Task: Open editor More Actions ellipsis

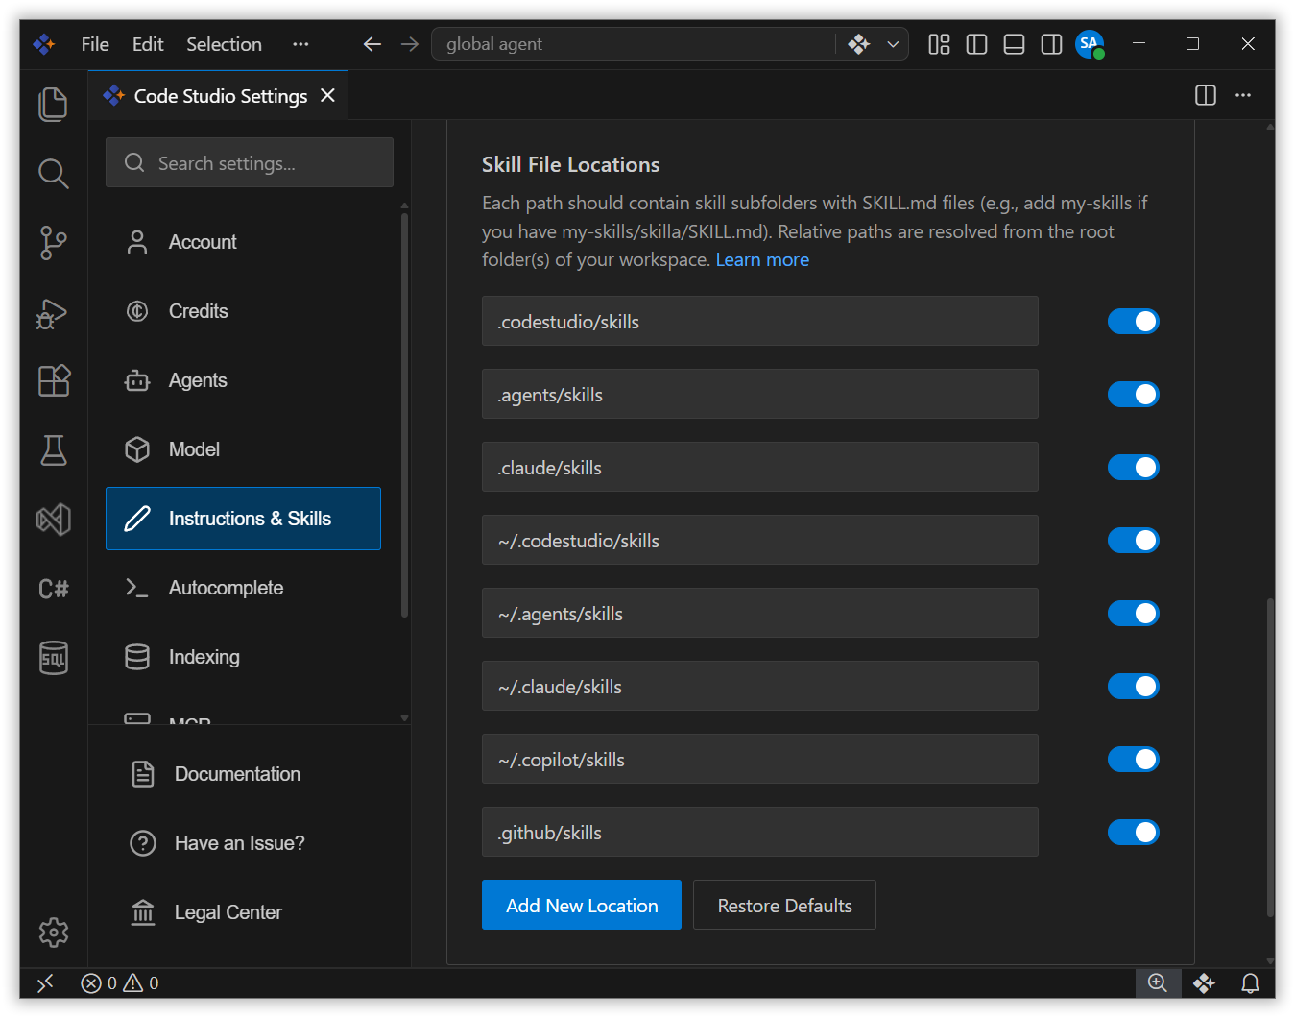Action: [x=1243, y=95]
